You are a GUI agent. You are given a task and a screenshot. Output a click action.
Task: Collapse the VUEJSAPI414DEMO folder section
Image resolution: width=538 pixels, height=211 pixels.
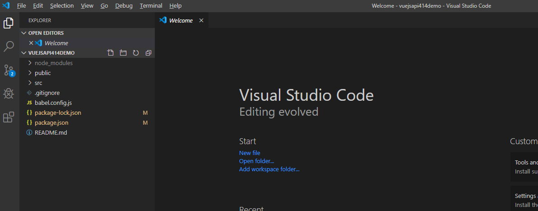[23, 53]
